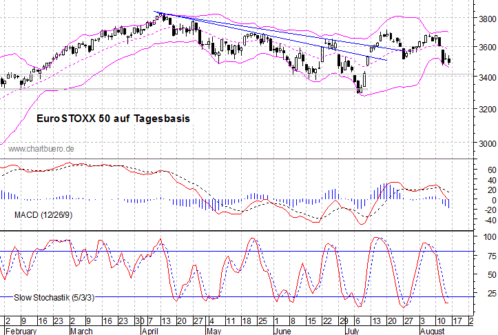The image size is (498, 335).
Task: Select the July month label
Action: point(352,331)
